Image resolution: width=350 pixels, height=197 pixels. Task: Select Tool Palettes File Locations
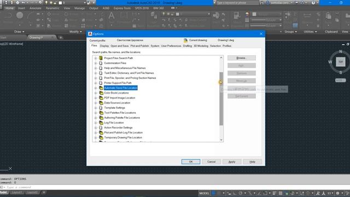(120, 113)
